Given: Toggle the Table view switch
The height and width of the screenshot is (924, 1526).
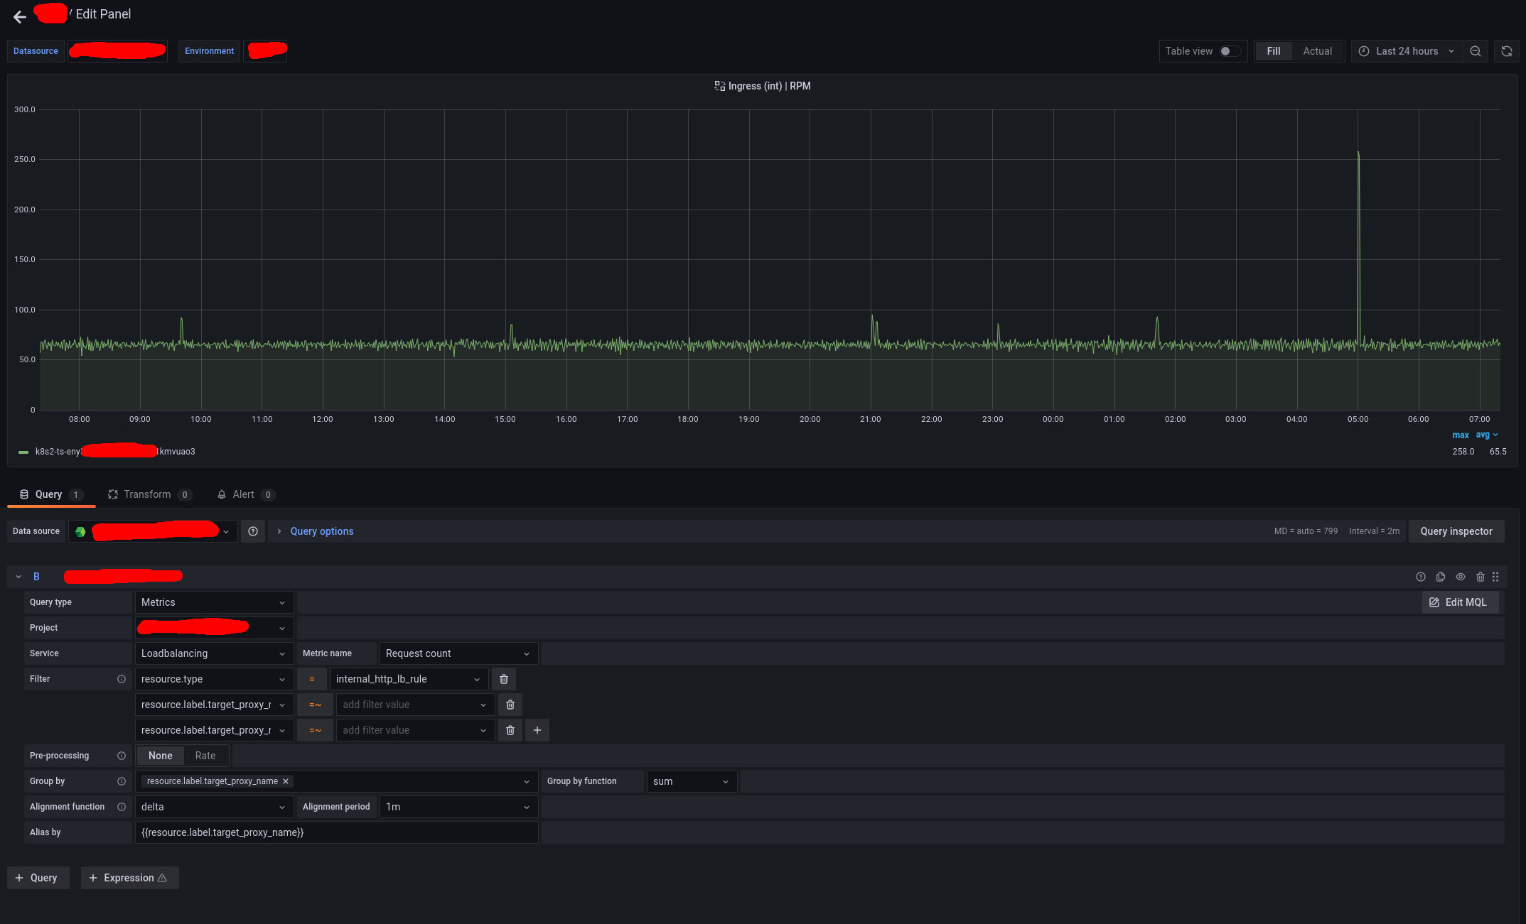Looking at the screenshot, I should [x=1225, y=51].
